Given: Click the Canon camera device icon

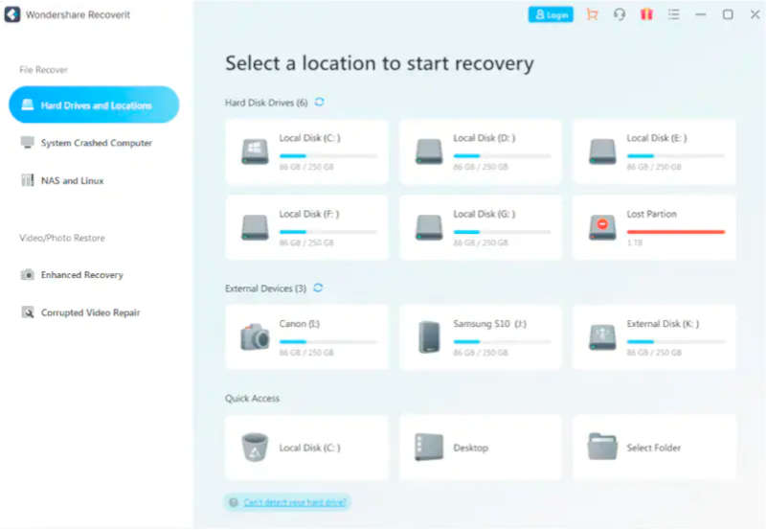Looking at the screenshot, I should click(x=255, y=337).
